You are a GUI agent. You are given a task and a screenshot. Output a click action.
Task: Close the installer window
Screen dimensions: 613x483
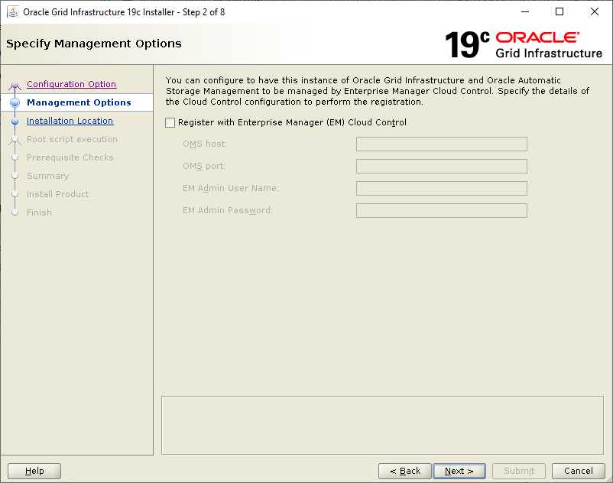tap(594, 11)
